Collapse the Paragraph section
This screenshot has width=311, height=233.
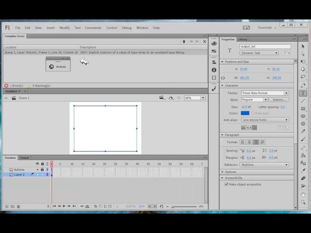(222, 135)
